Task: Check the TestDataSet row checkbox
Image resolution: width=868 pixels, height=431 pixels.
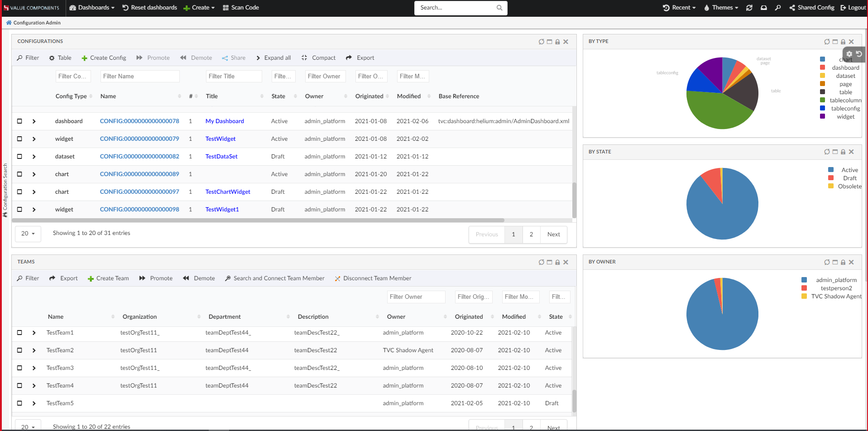Action: (x=19, y=157)
